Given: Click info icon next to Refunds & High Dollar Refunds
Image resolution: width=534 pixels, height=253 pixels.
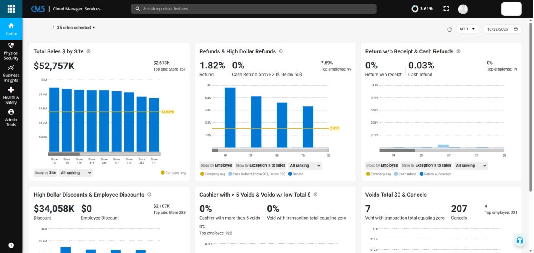Looking at the screenshot, I should tap(281, 51).
